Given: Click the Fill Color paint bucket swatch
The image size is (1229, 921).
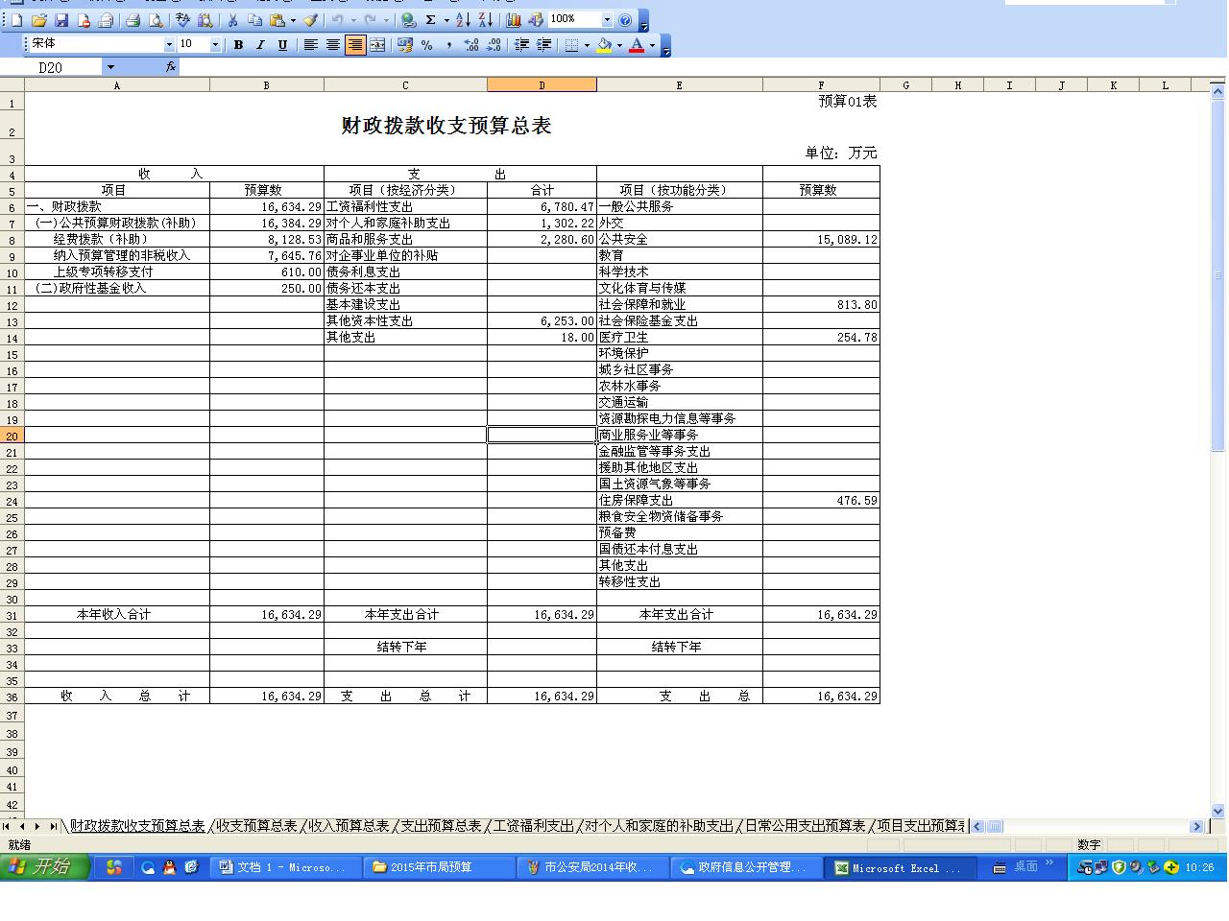Looking at the screenshot, I should click(604, 45).
